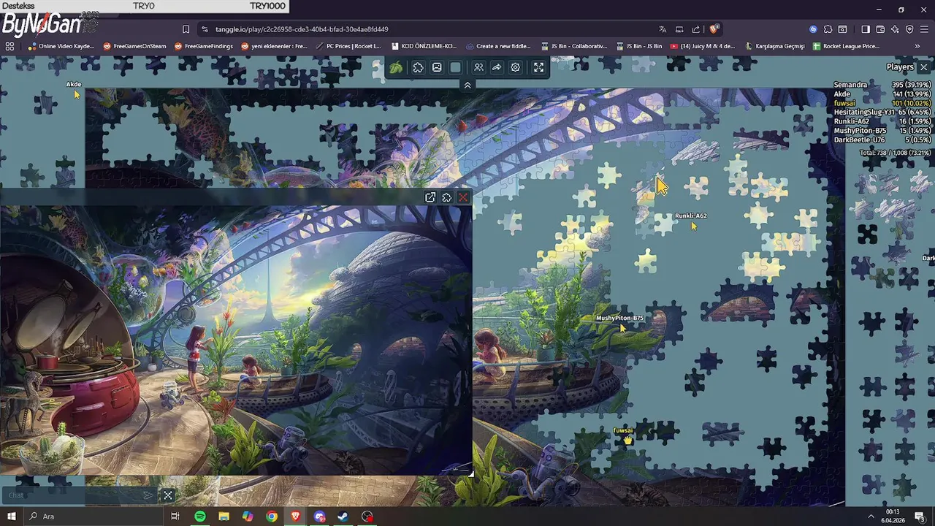The width and height of the screenshot is (935, 526).
Task: Open Leo AI sparkle icon
Action: pos(895,29)
